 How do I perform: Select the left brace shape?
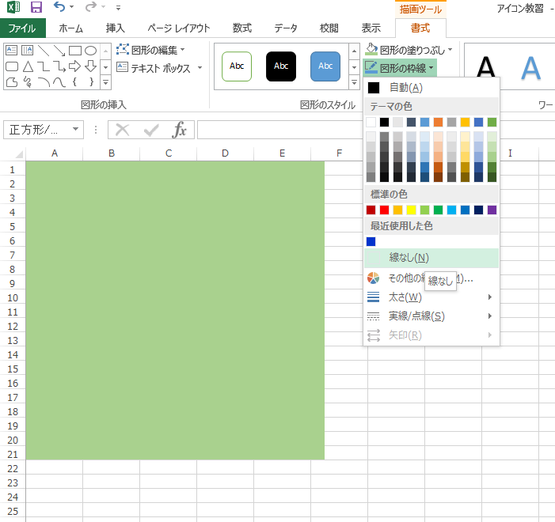point(74,82)
